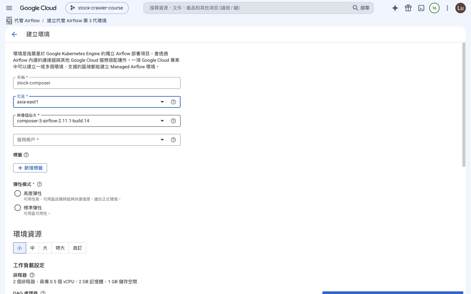Open the Lu account avatar
The height and width of the screenshot is (294, 471).
461,8
